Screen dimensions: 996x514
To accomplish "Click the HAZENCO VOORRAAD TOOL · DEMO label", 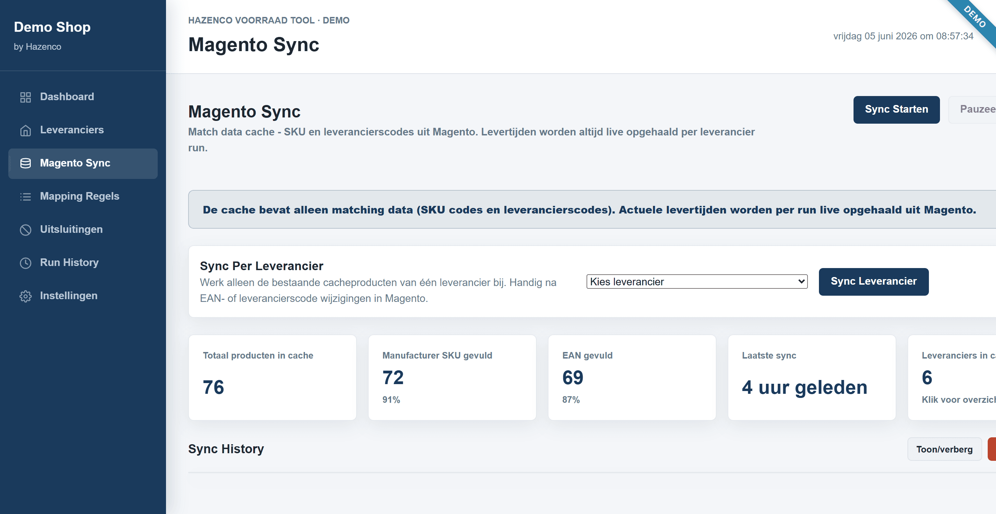I will [x=269, y=20].
